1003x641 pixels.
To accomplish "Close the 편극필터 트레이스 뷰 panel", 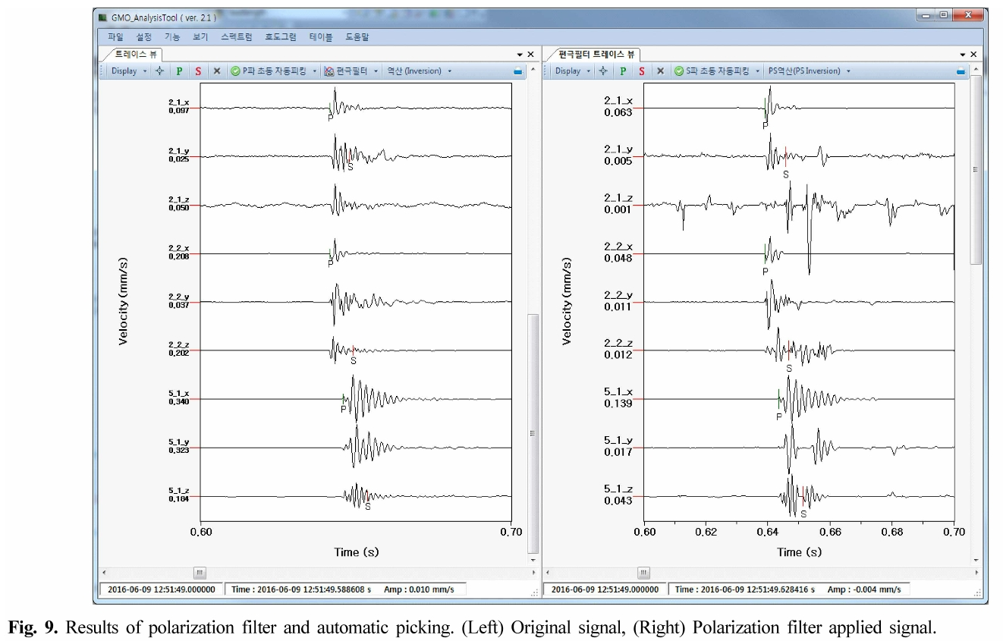I will click(973, 55).
